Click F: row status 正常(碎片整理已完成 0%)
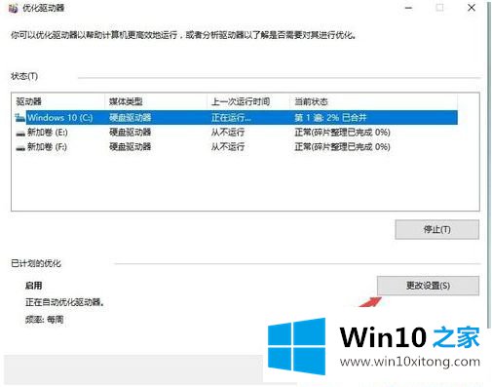The width and height of the screenshot is (492, 387). (342, 147)
